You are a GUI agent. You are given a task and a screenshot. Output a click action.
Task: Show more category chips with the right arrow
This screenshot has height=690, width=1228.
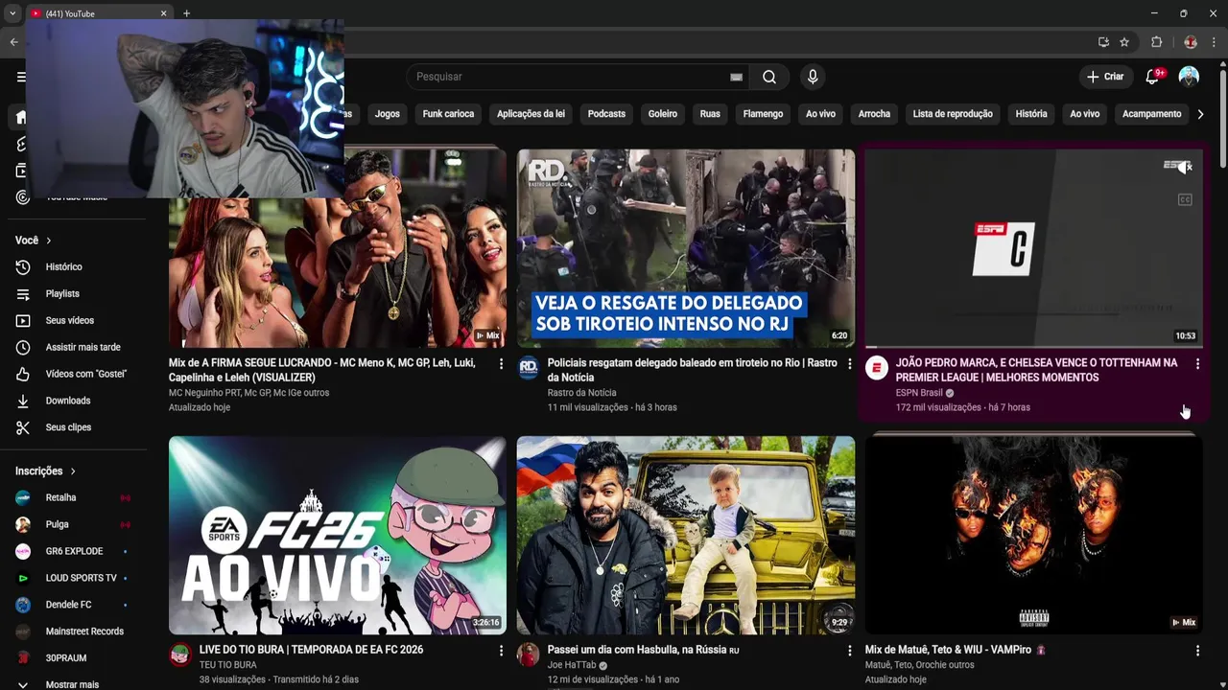1200,114
